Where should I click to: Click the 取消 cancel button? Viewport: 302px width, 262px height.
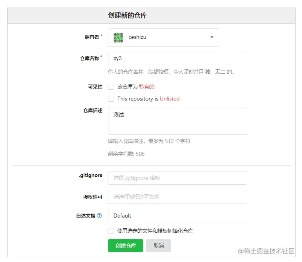click(158, 246)
